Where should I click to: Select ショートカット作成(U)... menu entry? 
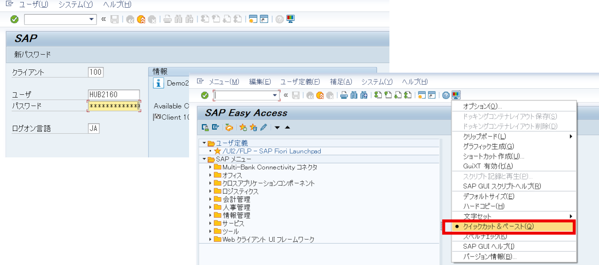[514, 157]
